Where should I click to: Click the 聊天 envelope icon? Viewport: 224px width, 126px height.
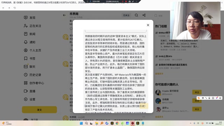(x=26, y=66)
